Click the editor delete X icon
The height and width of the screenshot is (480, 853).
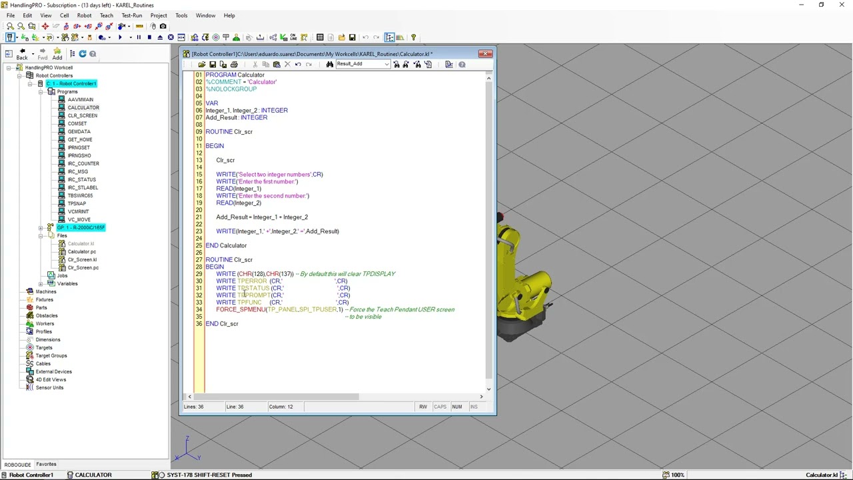[287, 65]
